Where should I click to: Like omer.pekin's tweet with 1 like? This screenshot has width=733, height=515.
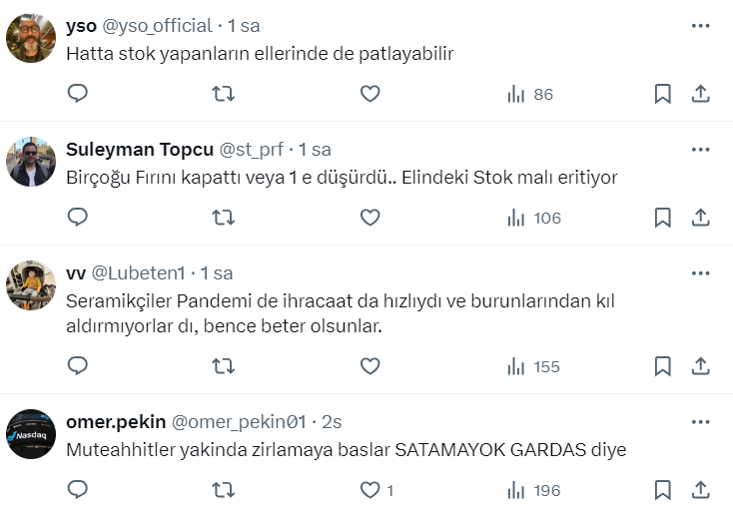(x=369, y=490)
